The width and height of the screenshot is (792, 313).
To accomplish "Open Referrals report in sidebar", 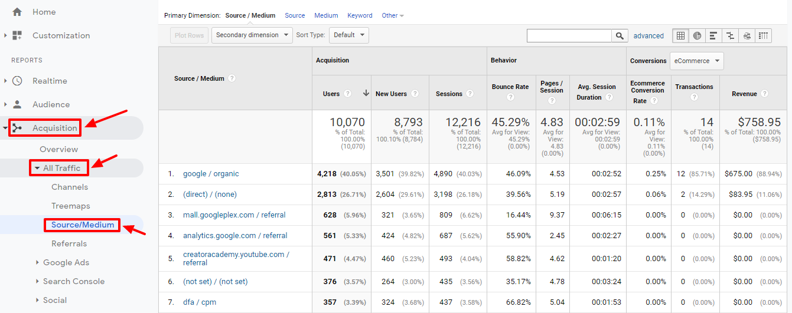I will point(69,243).
